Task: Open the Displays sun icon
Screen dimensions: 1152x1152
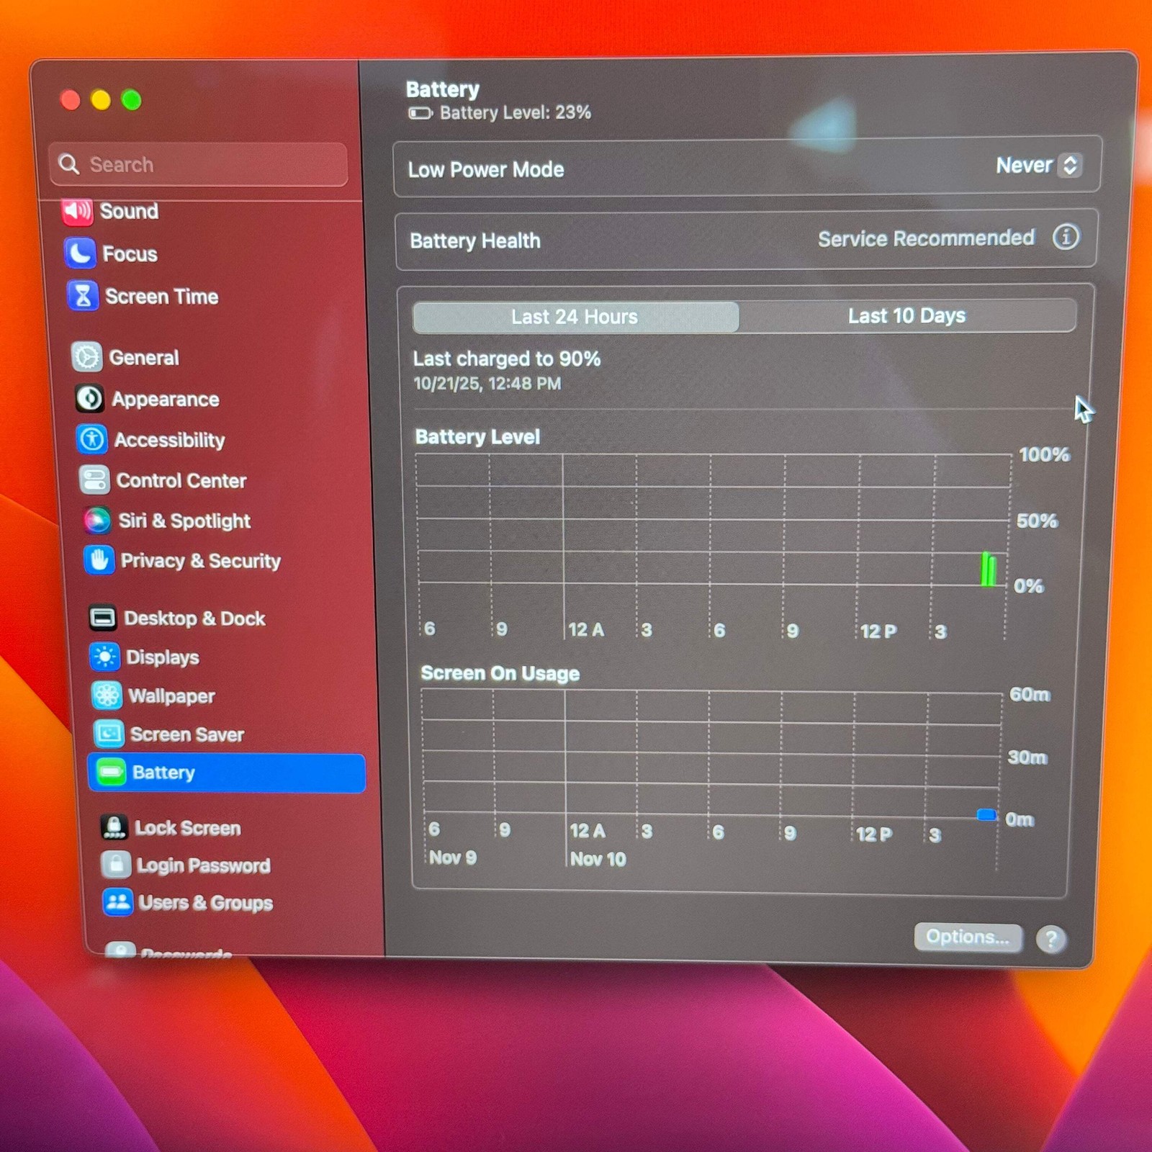Action: pos(104,657)
